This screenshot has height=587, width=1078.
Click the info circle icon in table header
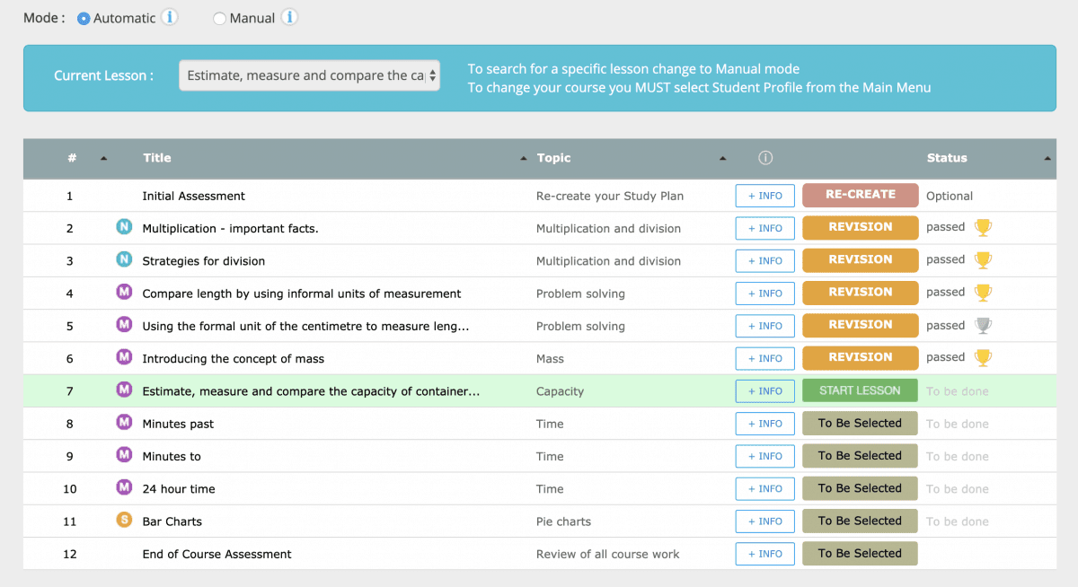pos(765,158)
